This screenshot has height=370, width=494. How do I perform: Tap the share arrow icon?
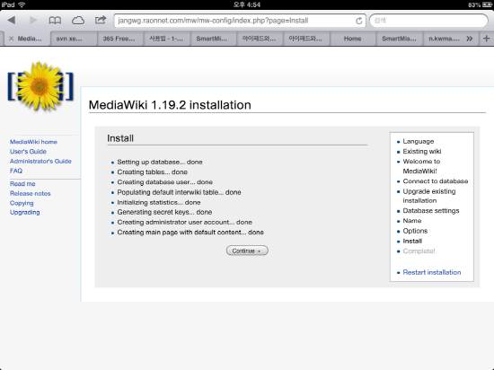(x=101, y=20)
